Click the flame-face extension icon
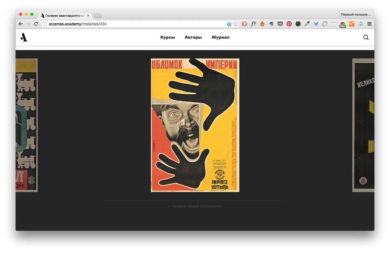Screen dimensions: 390x253 point(262,24)
